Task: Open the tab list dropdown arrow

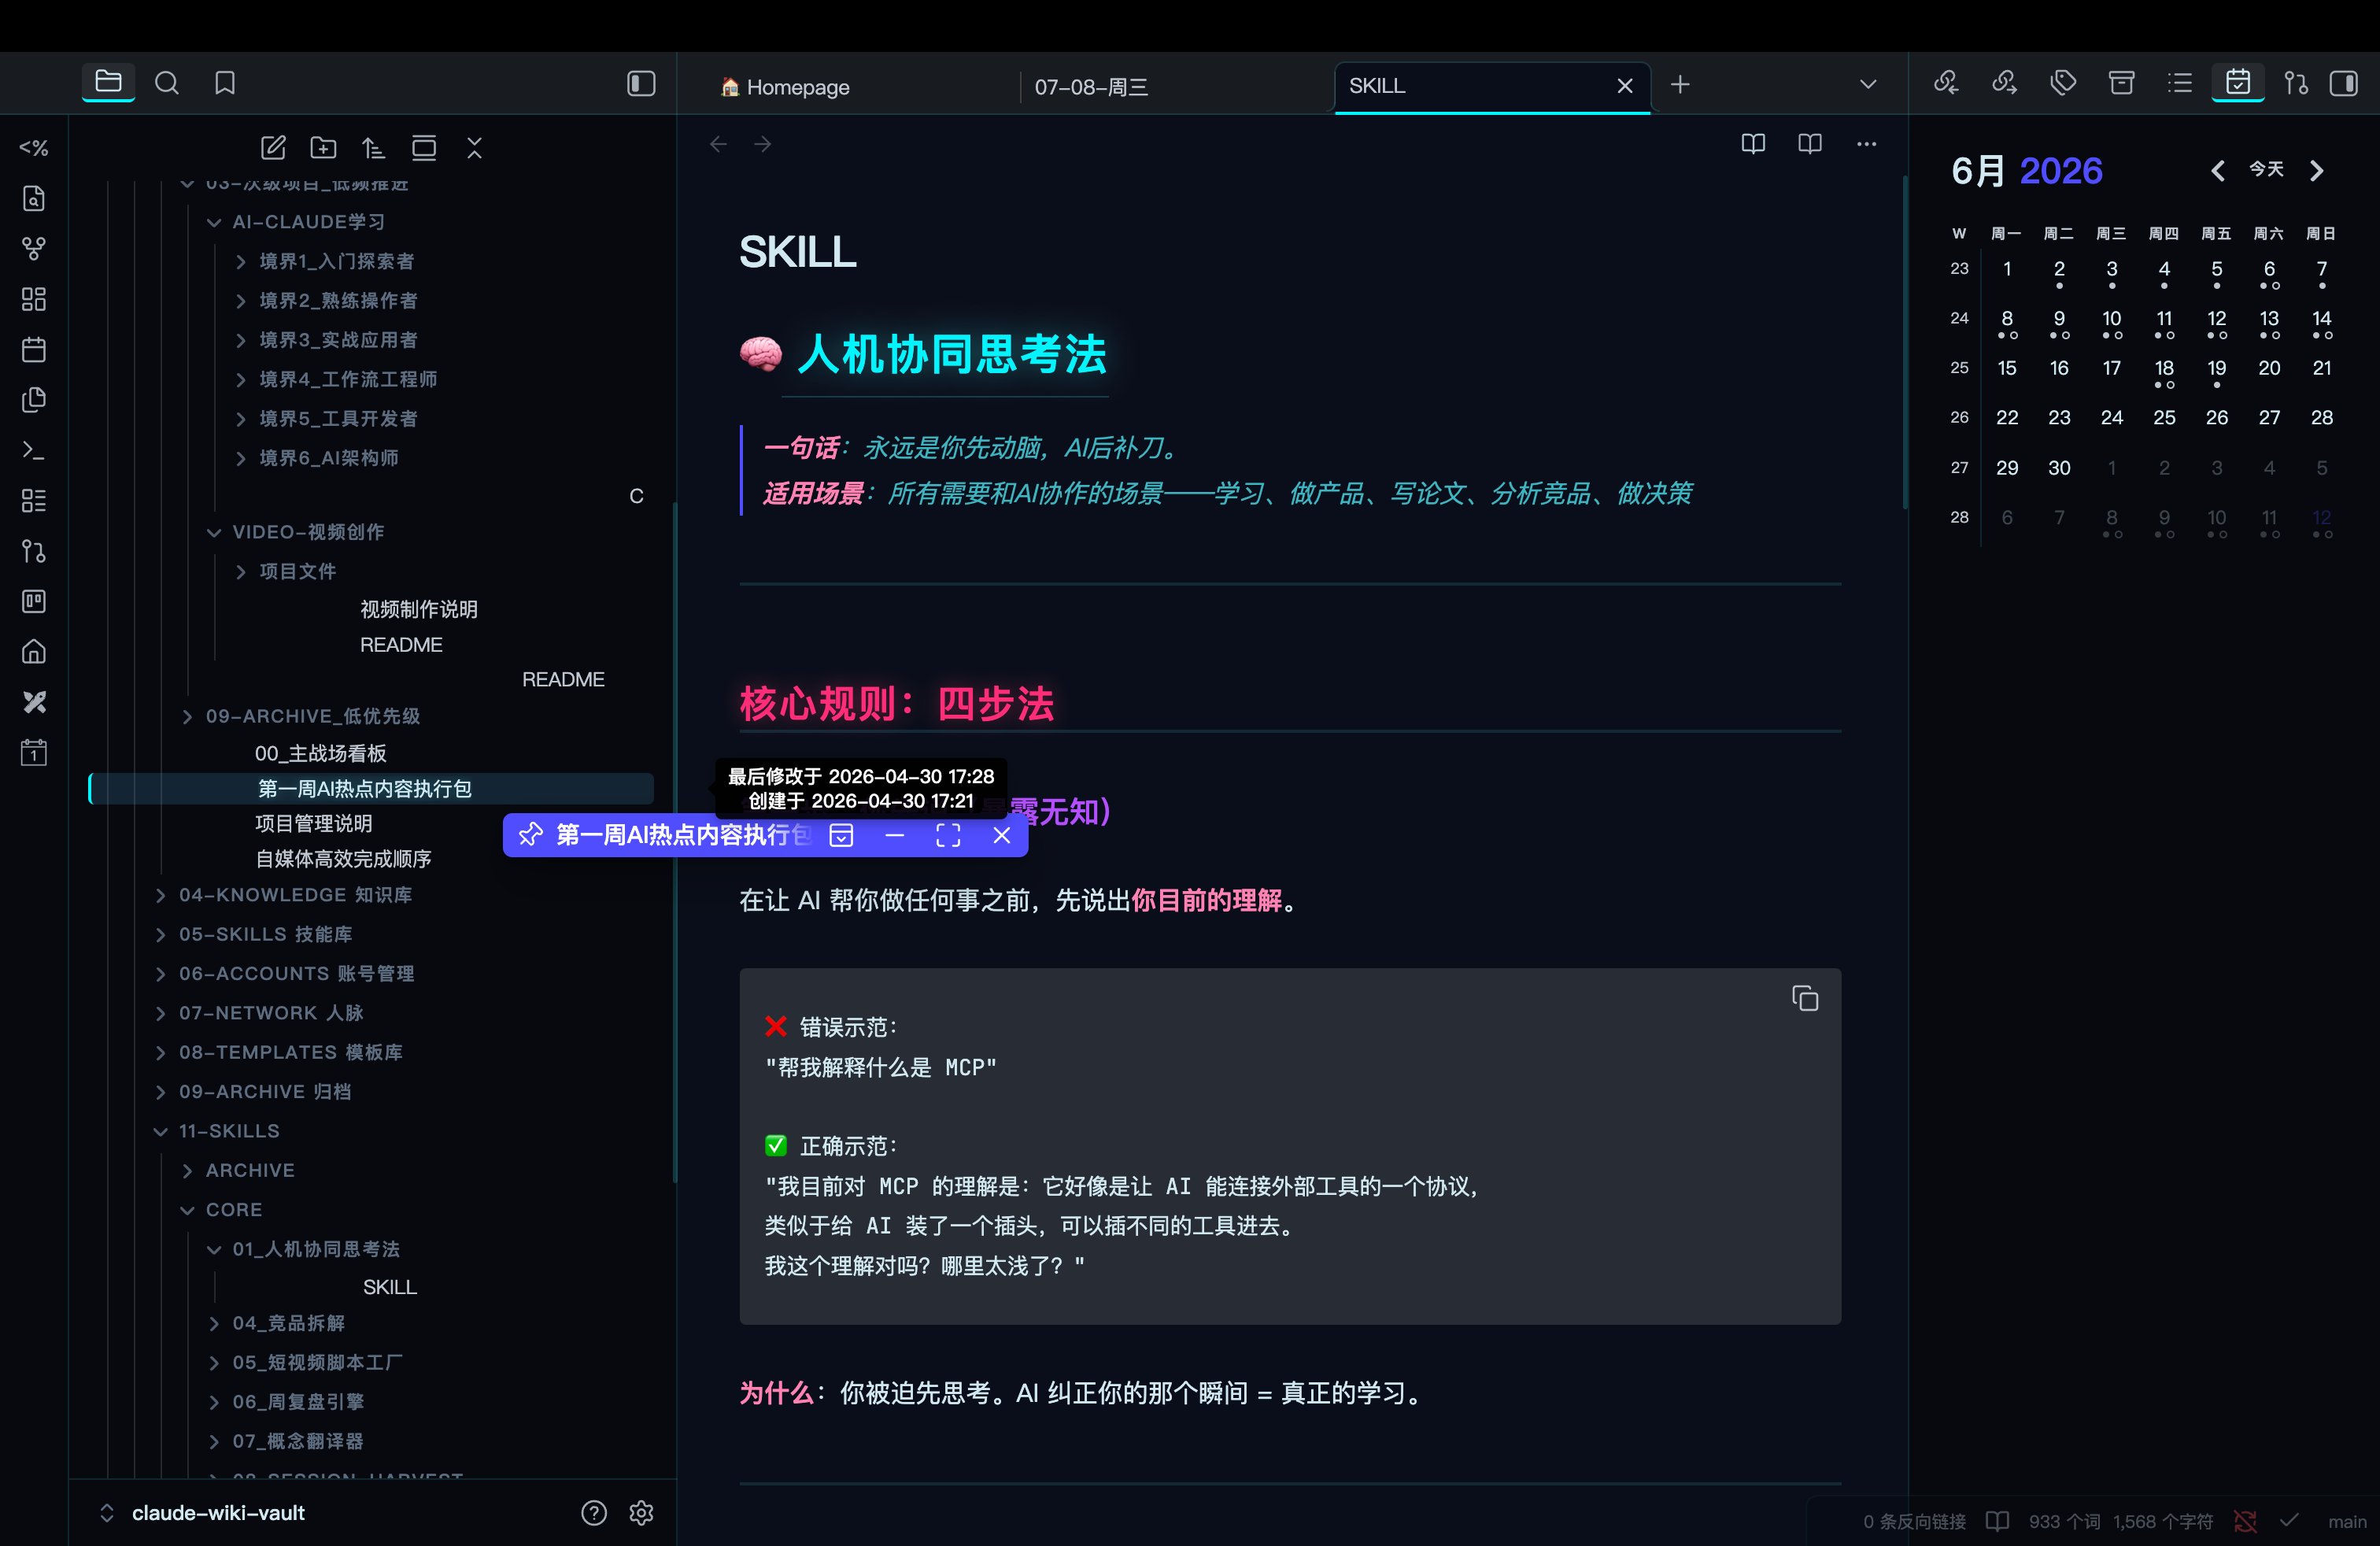Action: click(1867, 85)
